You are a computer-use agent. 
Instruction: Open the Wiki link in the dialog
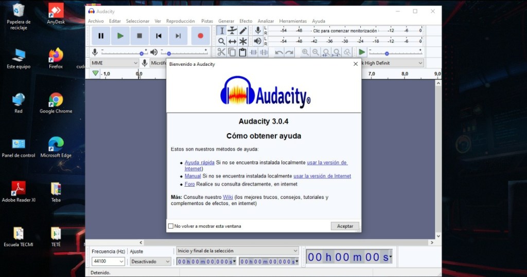tap(227, 197)
